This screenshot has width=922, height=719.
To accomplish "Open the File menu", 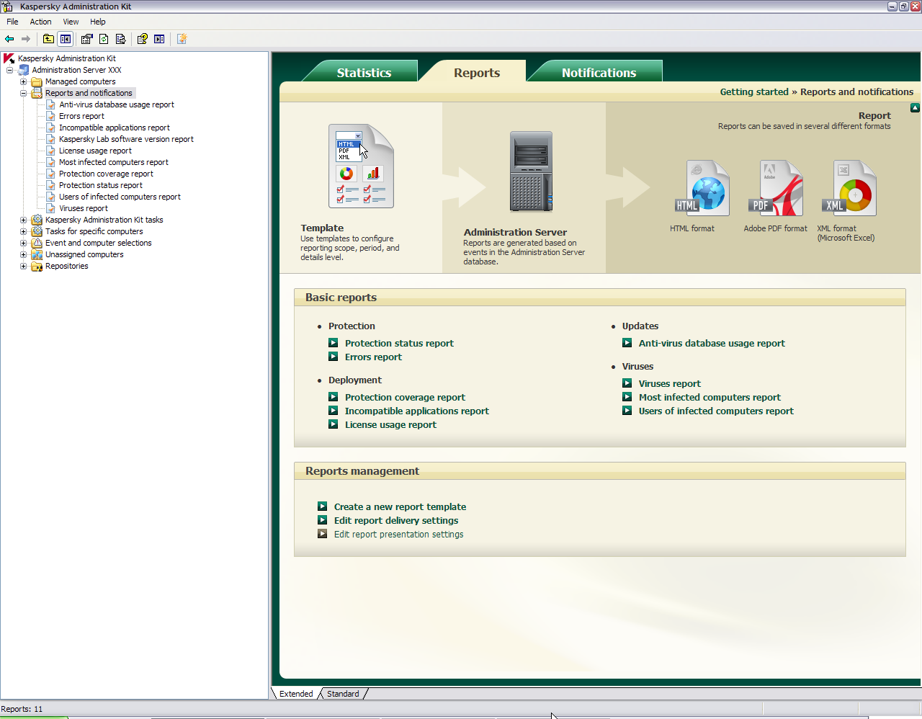I will (x=12, y=22).
